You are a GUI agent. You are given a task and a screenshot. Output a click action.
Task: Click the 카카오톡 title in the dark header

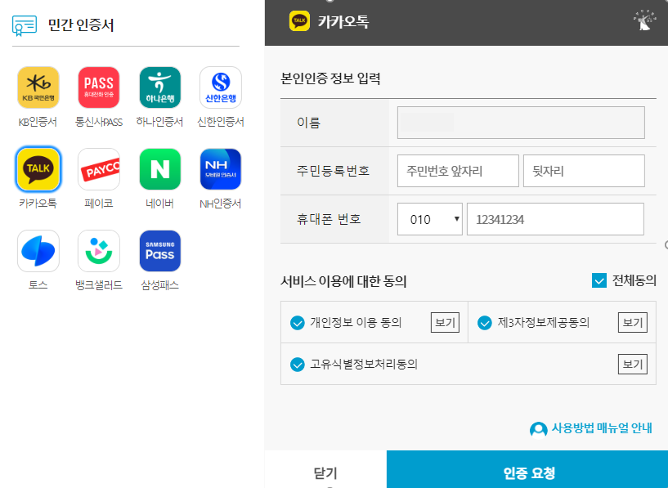(343, 21)
